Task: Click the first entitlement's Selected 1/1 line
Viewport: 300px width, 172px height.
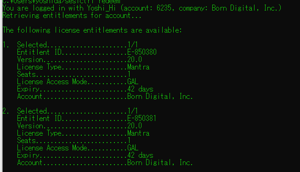Action: (x=77, y=45)
